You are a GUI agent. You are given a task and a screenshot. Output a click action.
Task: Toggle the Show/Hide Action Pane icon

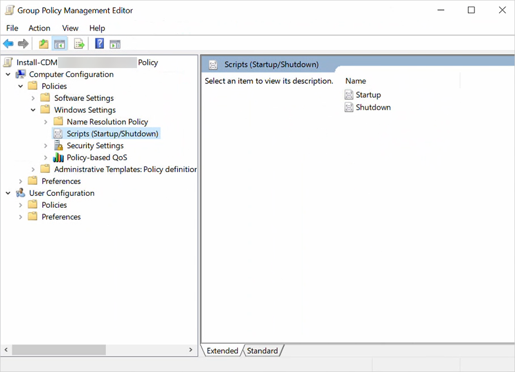[115, 44]
